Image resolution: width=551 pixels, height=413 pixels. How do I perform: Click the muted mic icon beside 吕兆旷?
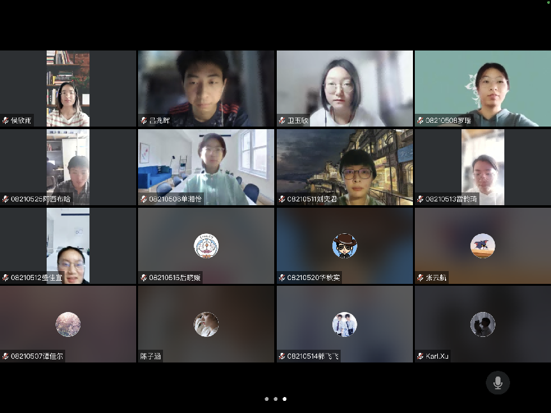(144, 120)
